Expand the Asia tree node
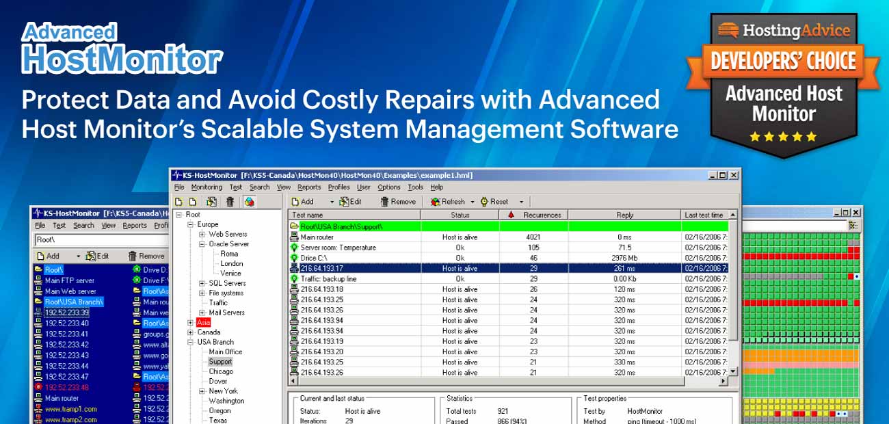 point(191,322)
